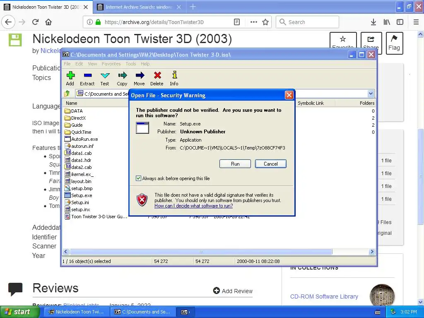Click the Info toolbar icon

click(174, 78)
